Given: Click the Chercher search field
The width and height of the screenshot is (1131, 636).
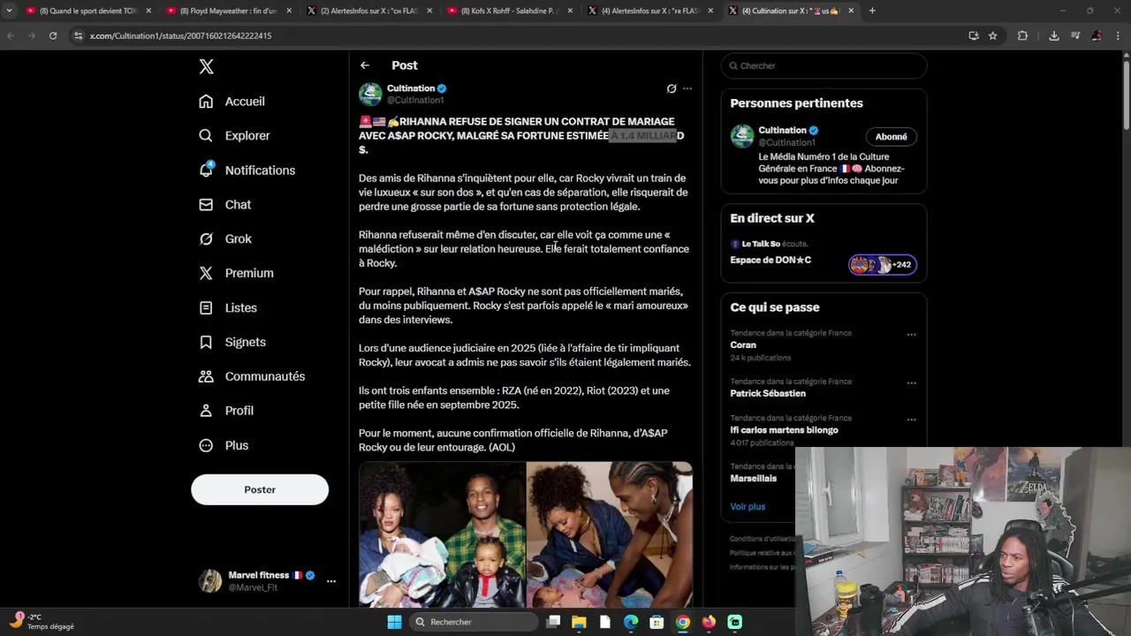Looking at the screenshot, I should pos(824,65).
